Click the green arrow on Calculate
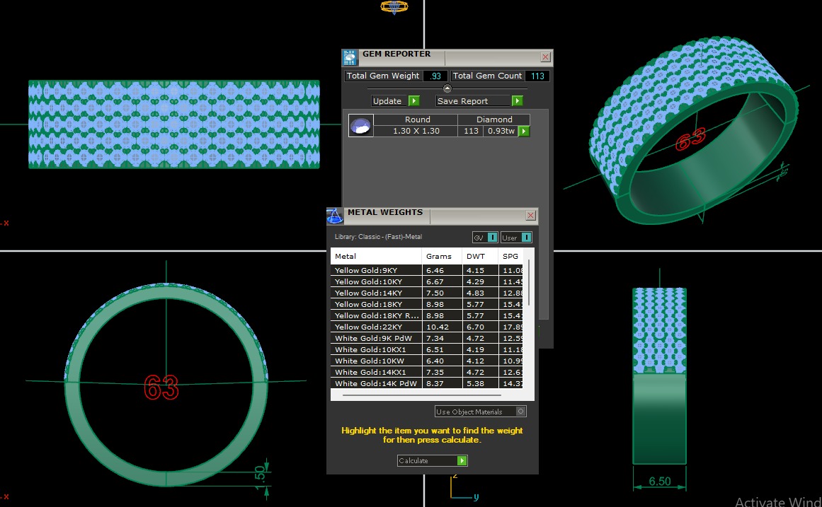 462,461
